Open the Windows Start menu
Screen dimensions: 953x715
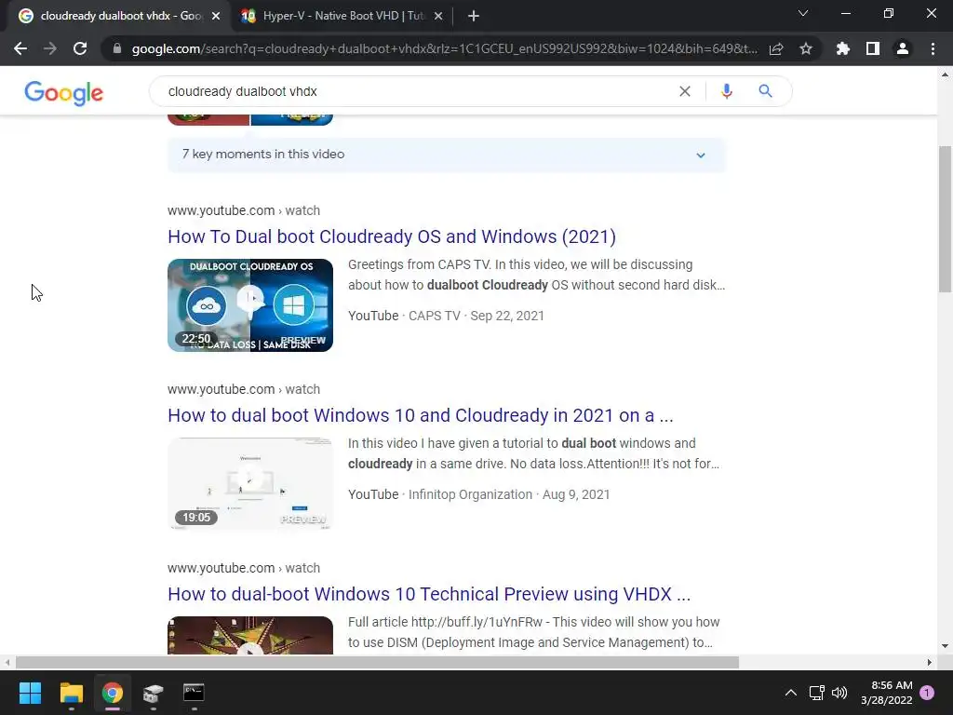30,693
